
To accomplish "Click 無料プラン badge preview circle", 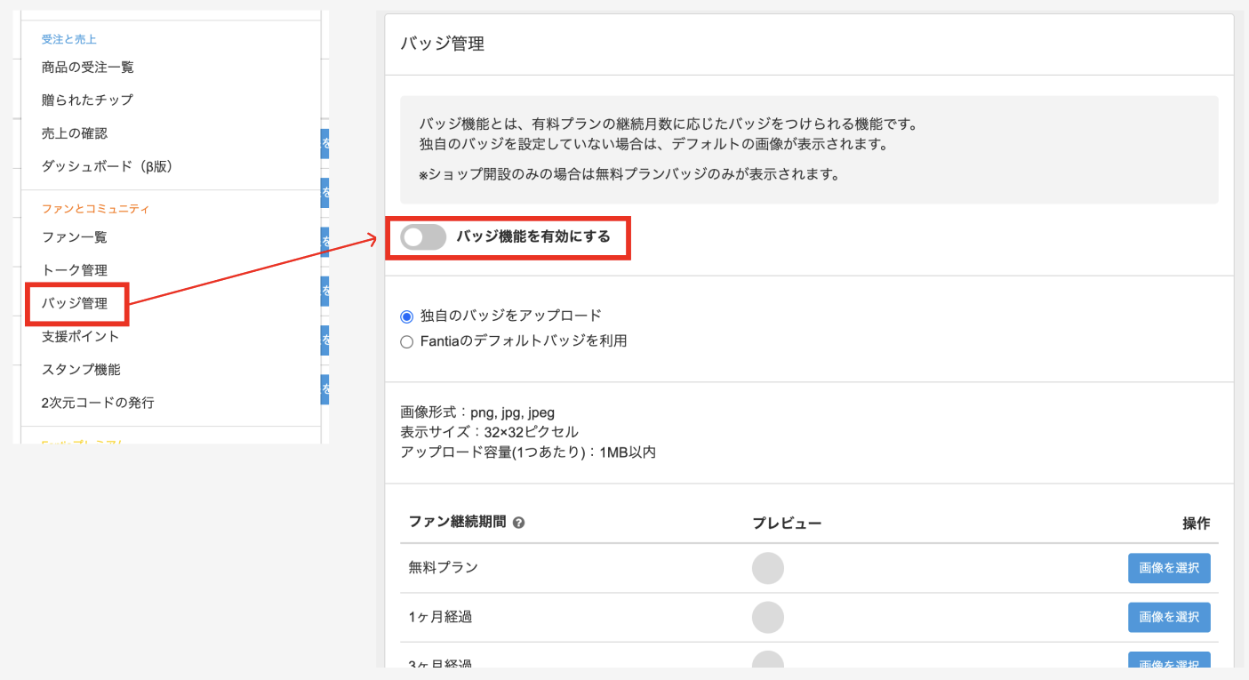I will click(768, 568).
